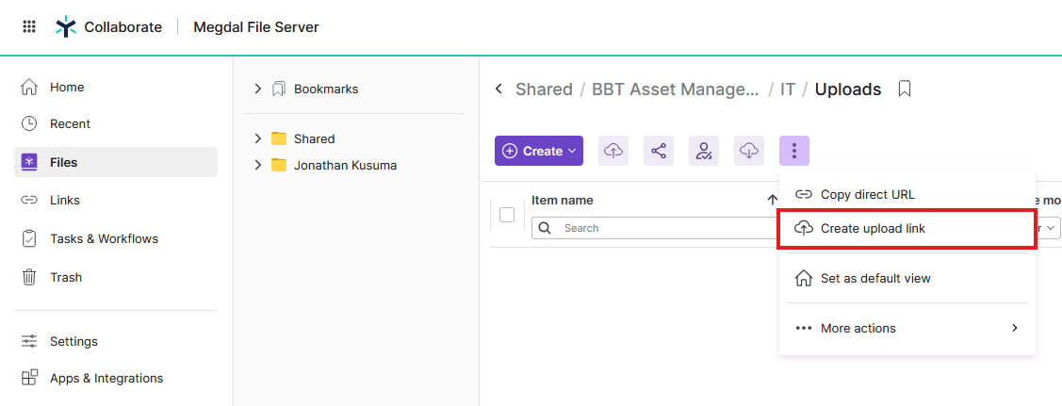Screen dimensions: 1062x406
Task: Open Trash in sidebar
Action: 116,278
